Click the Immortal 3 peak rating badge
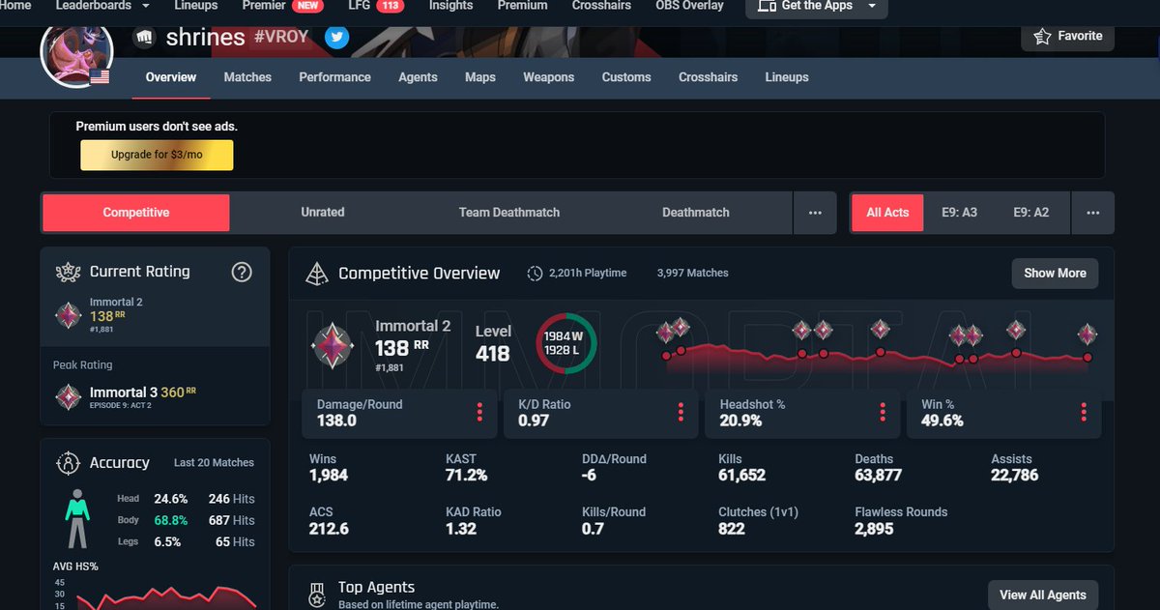1160x610 pixels. pos(69,397)
